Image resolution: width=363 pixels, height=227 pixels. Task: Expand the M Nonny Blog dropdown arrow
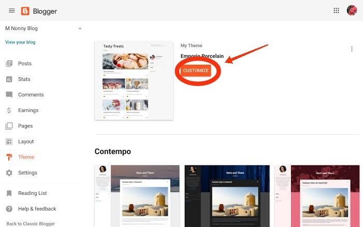coord(80,29)
